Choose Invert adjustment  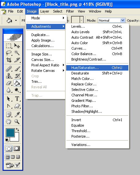(x=97, y=120)
